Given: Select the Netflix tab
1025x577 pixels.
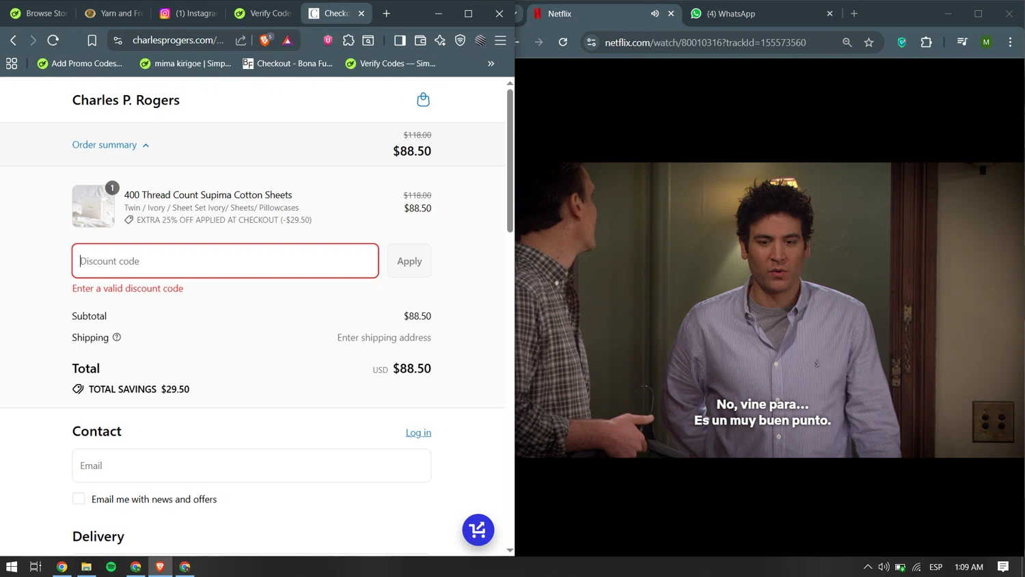Looking at the screenshot, I should coord(604,14).
